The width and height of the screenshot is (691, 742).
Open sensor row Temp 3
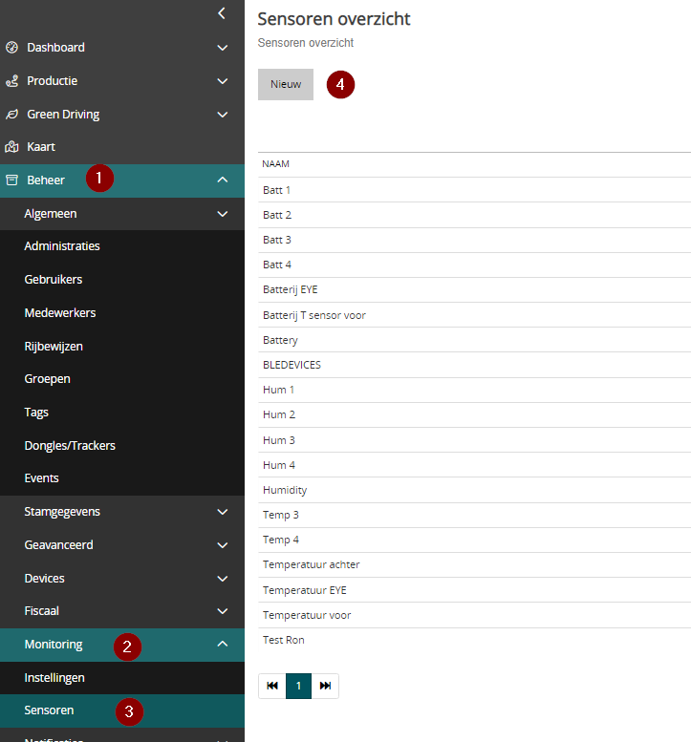pos(475,515)
